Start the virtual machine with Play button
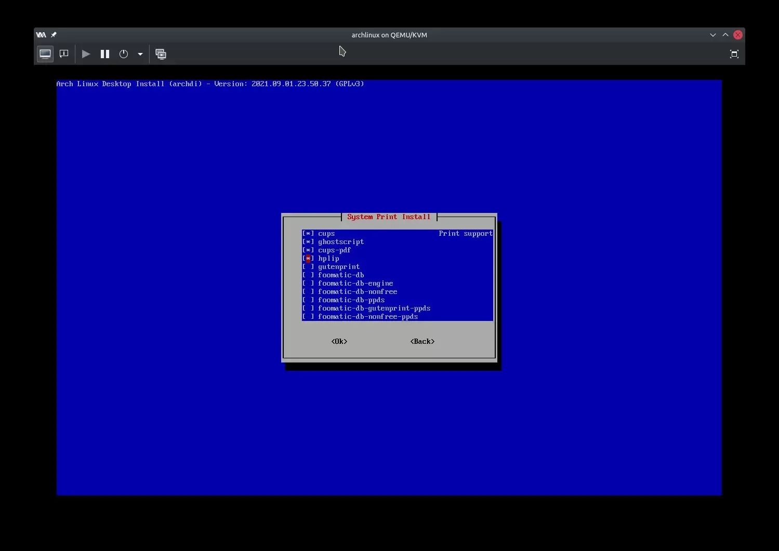This screenshot has width=779, height=551. 86,54
